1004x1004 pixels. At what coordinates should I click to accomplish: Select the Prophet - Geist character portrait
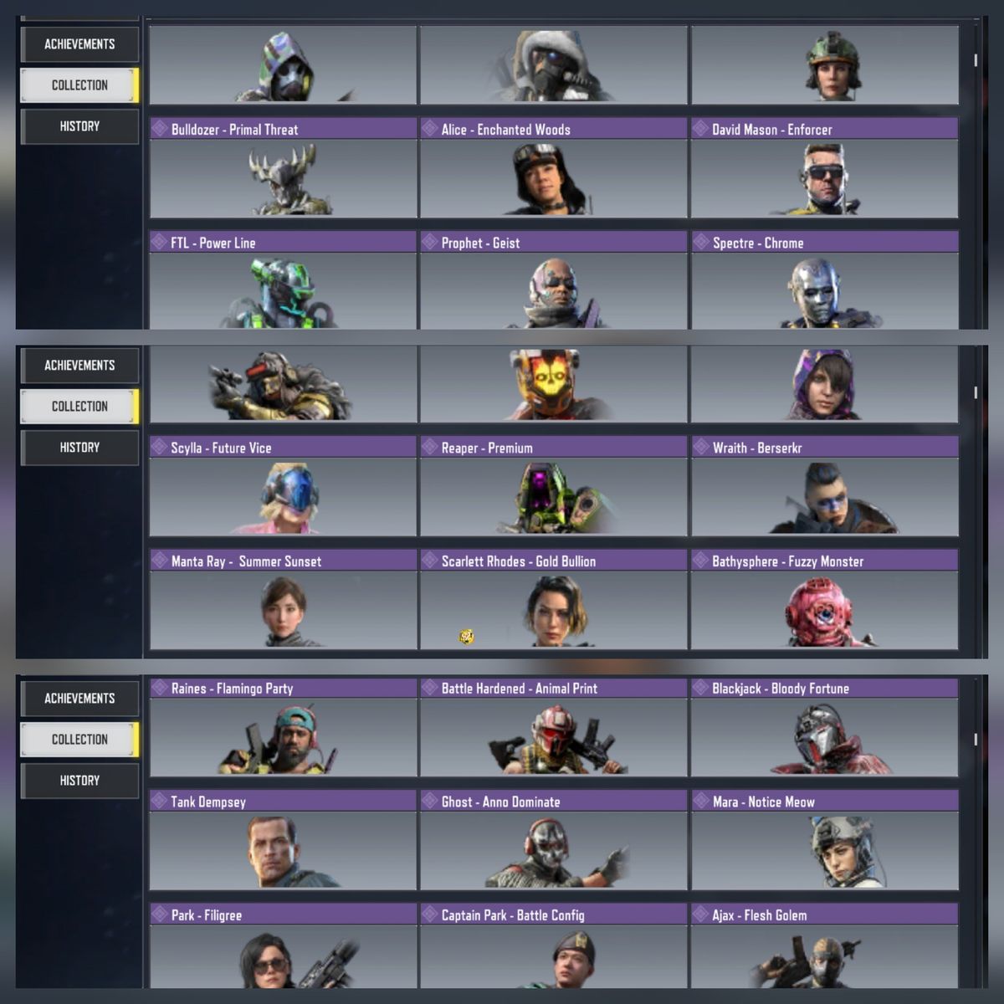(553, 291)
